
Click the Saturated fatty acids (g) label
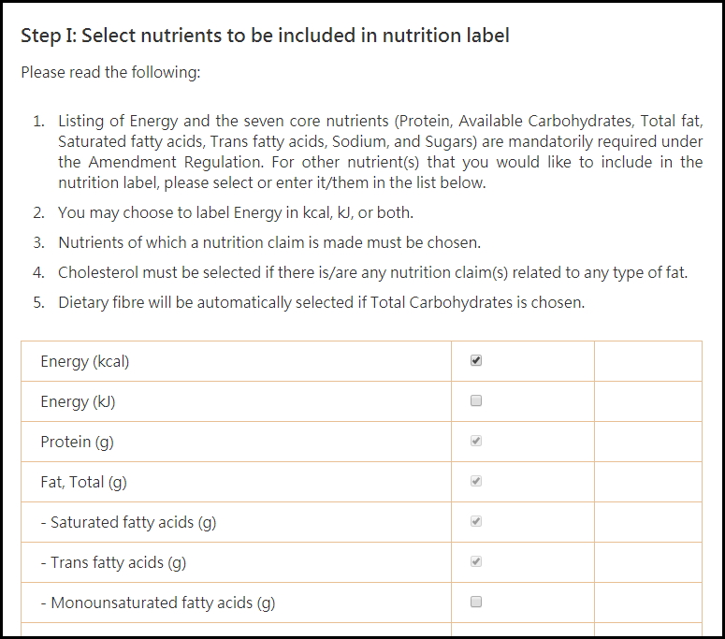coord(128,522)
